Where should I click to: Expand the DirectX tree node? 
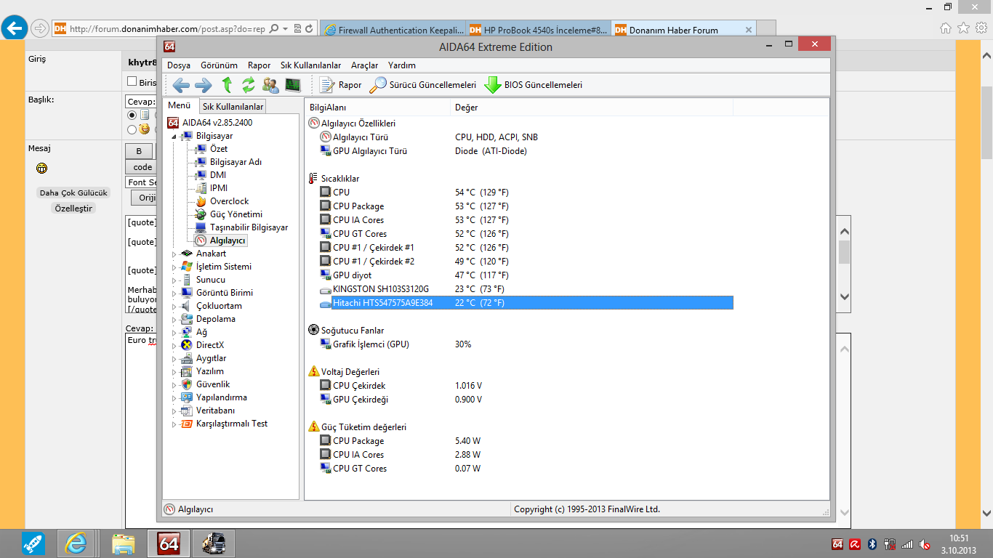174,346
